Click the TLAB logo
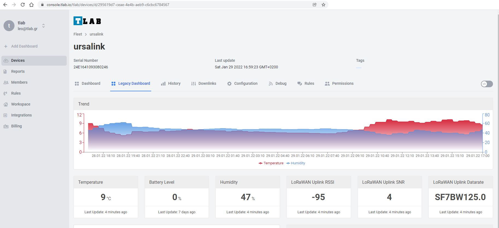The width and height of the screenshot is (499, 228). 87,21
